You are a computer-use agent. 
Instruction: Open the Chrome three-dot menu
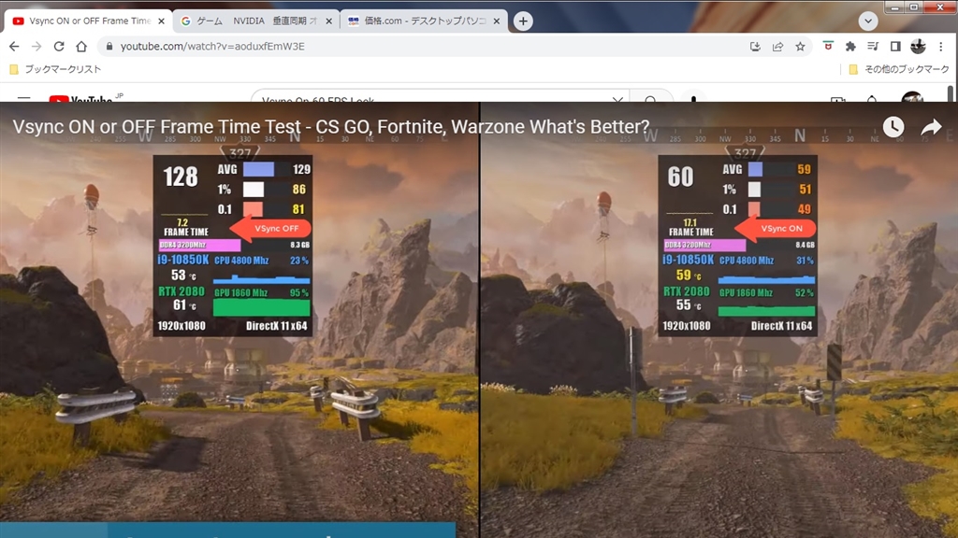[x=941, y=47]
